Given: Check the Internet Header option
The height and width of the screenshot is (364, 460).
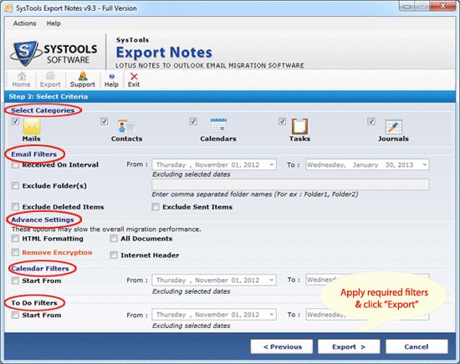Looking at the screenshot, I should click(x=114, y=255).
